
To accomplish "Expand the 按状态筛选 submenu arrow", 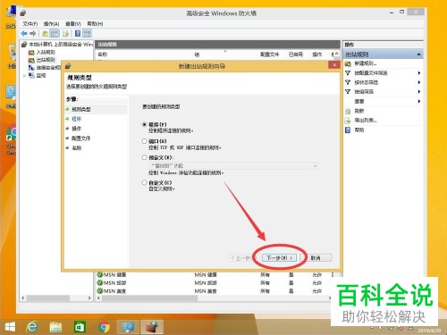I will coord(419,82).
